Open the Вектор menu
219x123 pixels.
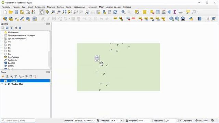coord(60,7)
